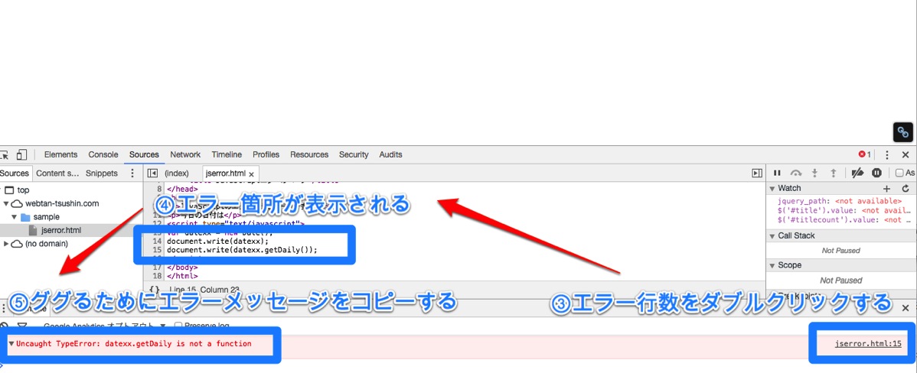The width and height of the screenshot is (917, 373).
Task: Expand the Uncaught TypeError message triangle
Action: 11,344
